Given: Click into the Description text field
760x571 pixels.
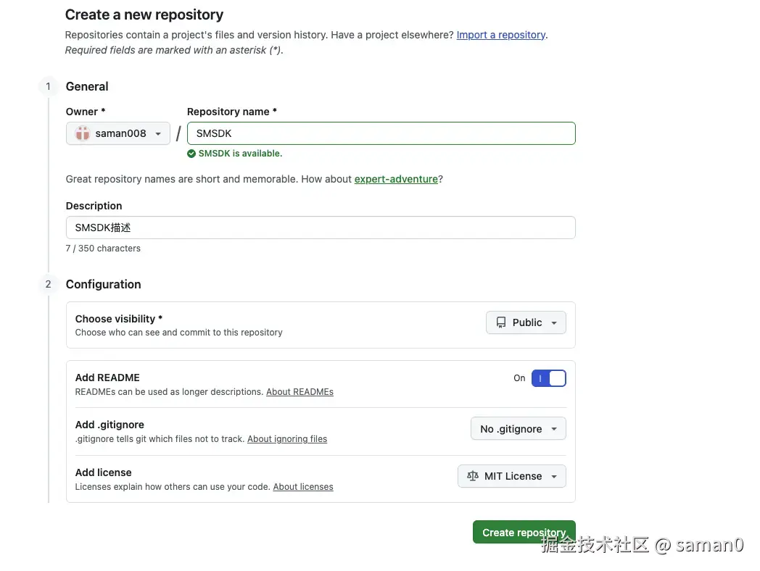Looking at the screenshot, I should click(x=321, y=228).
